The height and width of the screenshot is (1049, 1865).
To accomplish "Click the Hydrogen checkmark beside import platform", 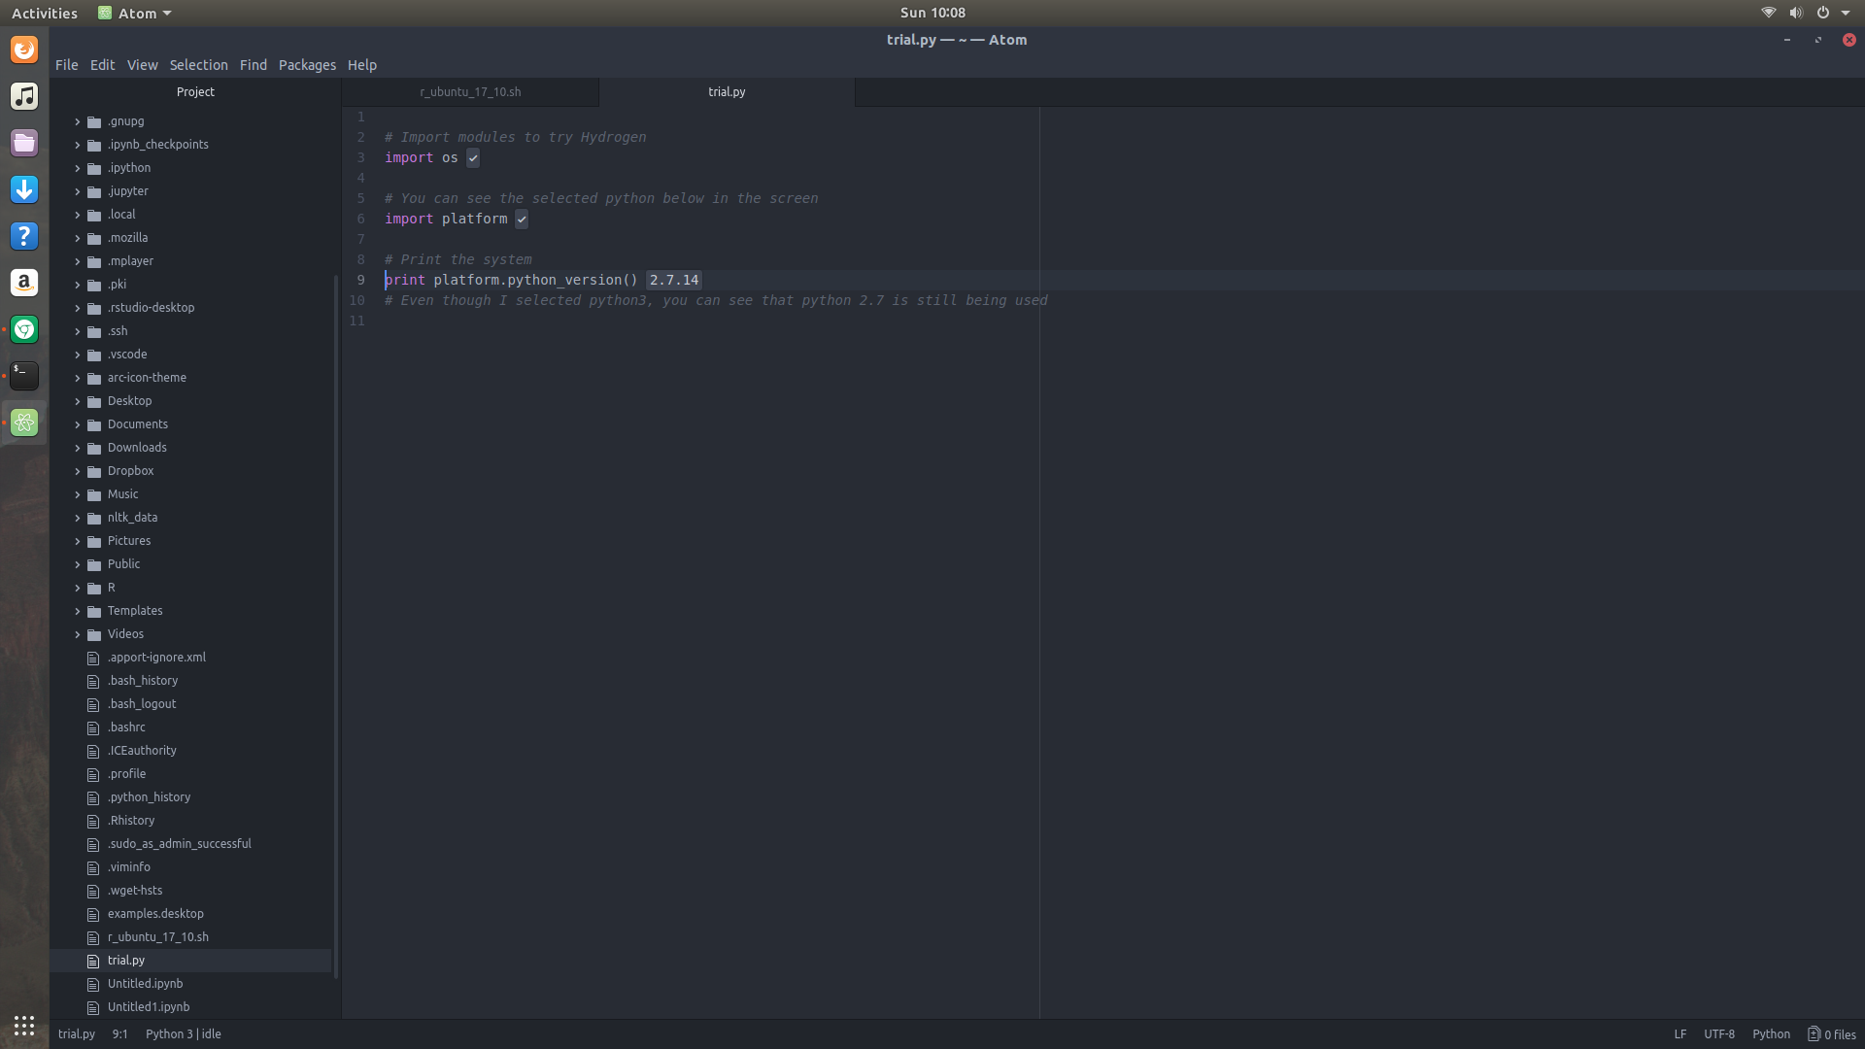I will tap(522, 219).
